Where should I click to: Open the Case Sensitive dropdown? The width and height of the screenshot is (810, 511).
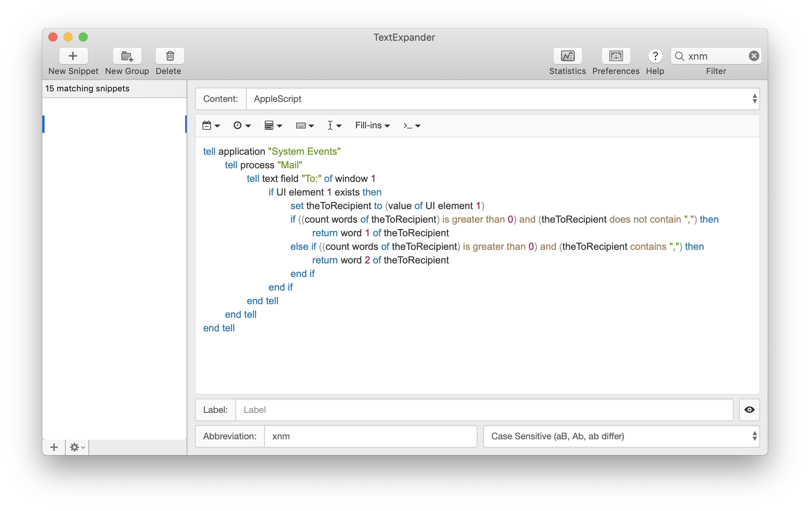621,436
